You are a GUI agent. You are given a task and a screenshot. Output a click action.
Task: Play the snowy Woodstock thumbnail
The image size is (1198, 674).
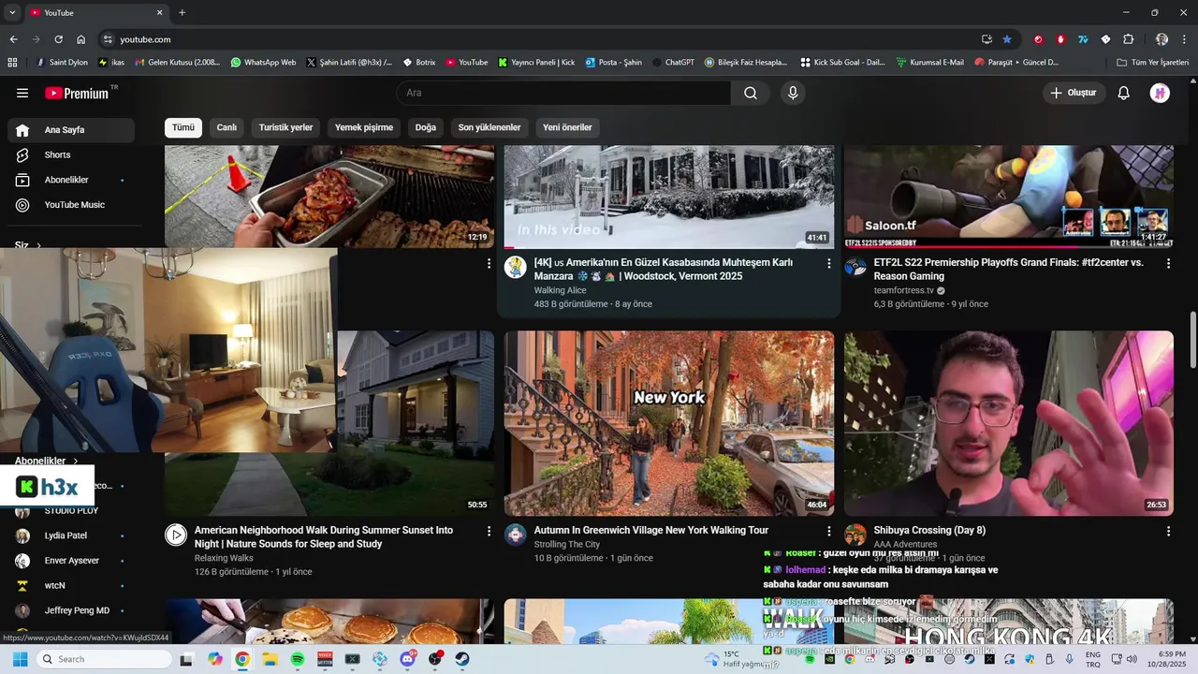pyautogui.click(x=669, y=197)
